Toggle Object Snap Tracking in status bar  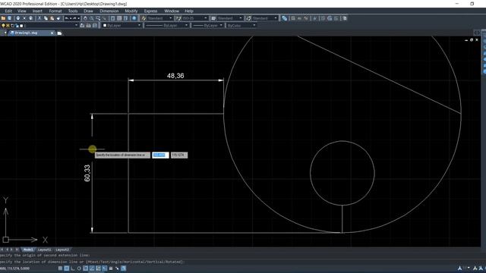coord(92,268)
